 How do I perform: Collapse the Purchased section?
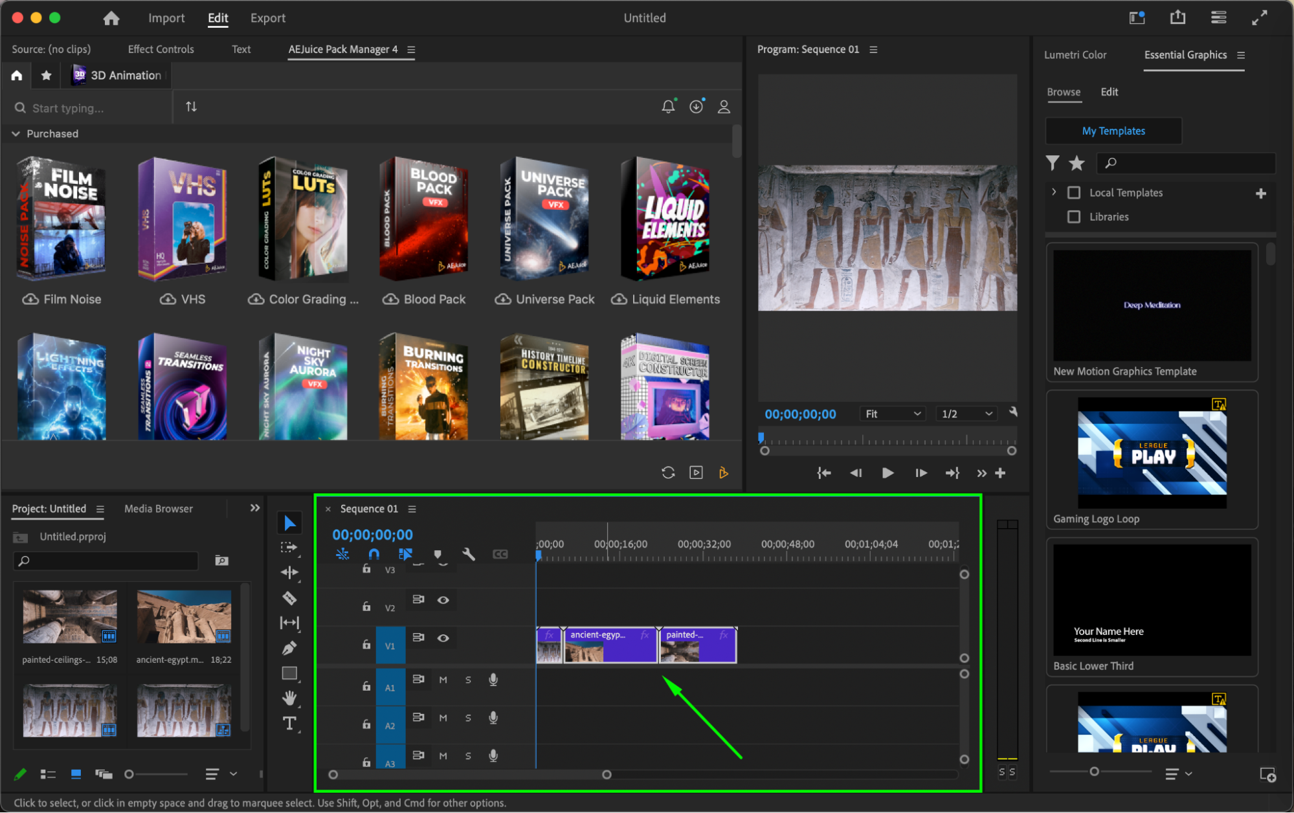(16, 134)
